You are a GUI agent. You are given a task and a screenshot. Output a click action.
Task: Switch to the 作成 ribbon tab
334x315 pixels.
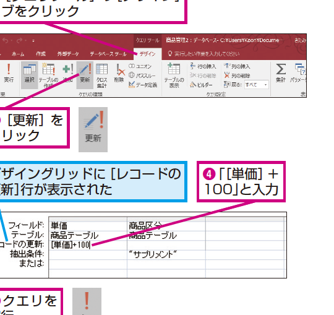coord(41,54)
